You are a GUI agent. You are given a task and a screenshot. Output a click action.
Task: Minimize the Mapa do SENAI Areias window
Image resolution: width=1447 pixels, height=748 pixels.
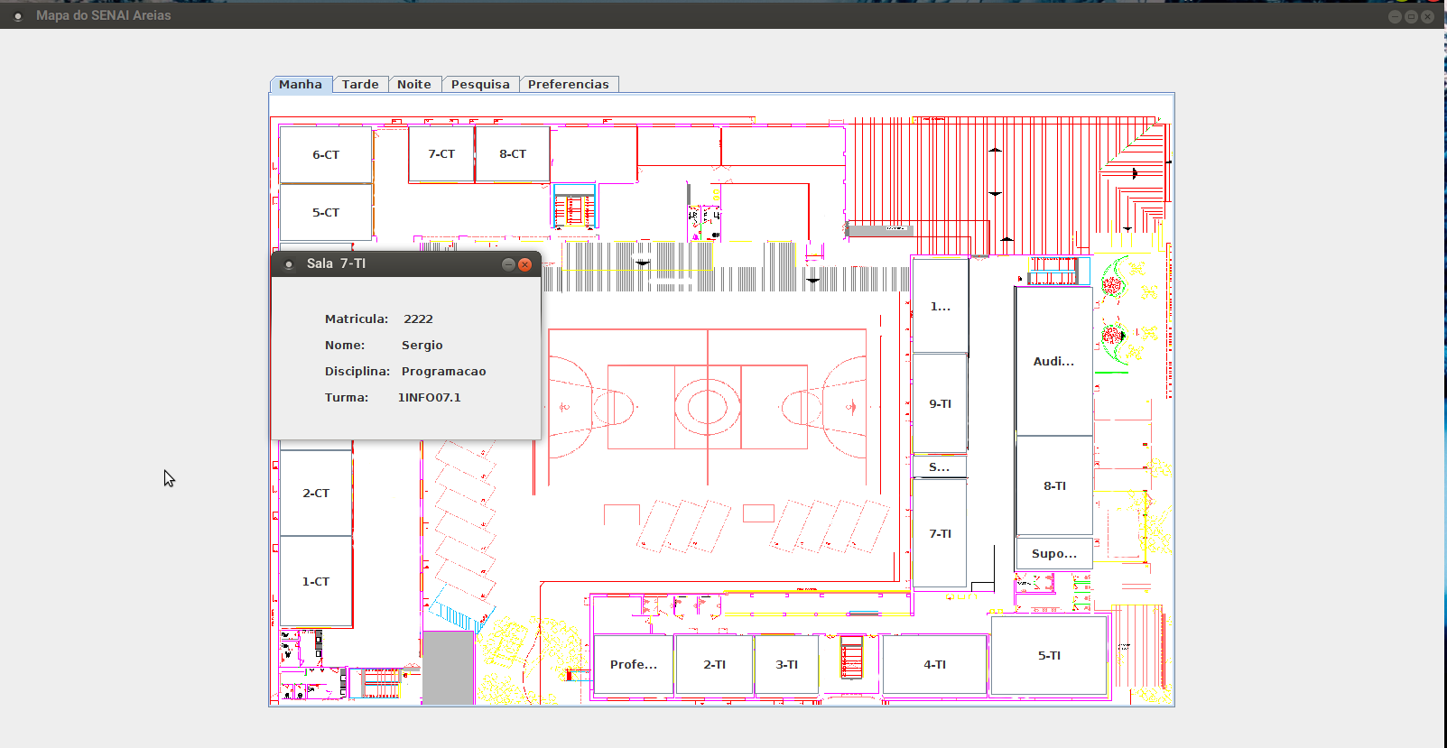[1395, 16]
